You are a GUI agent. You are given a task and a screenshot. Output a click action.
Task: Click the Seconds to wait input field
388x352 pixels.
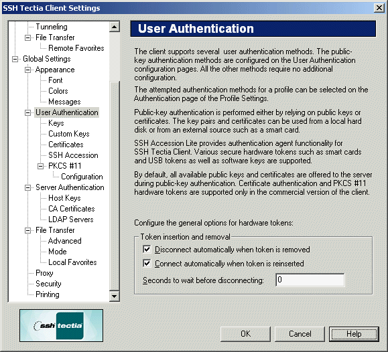coord(310,280)
